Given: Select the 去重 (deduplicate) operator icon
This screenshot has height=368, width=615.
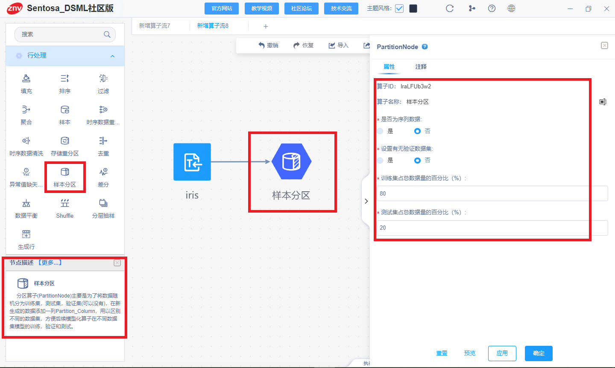Looking at the screenshot, I should click(x=103, y=141).
